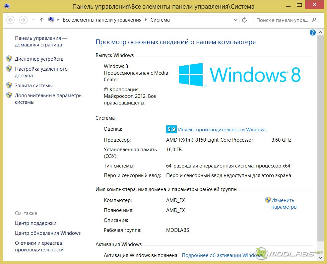The image size is (327, 264).
Task: Click the search magnifier icon
Action: coord(314,20)
